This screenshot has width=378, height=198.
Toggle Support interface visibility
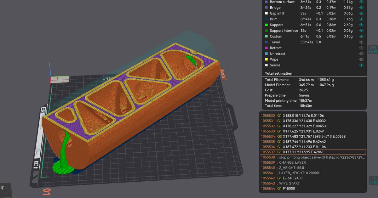[361, 31]
